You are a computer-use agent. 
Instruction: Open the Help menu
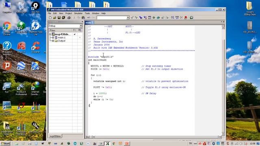(104, 13)
